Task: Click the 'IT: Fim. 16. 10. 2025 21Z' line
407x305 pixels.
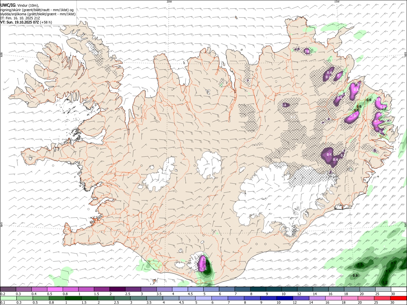Action: (x=20, y=18)
